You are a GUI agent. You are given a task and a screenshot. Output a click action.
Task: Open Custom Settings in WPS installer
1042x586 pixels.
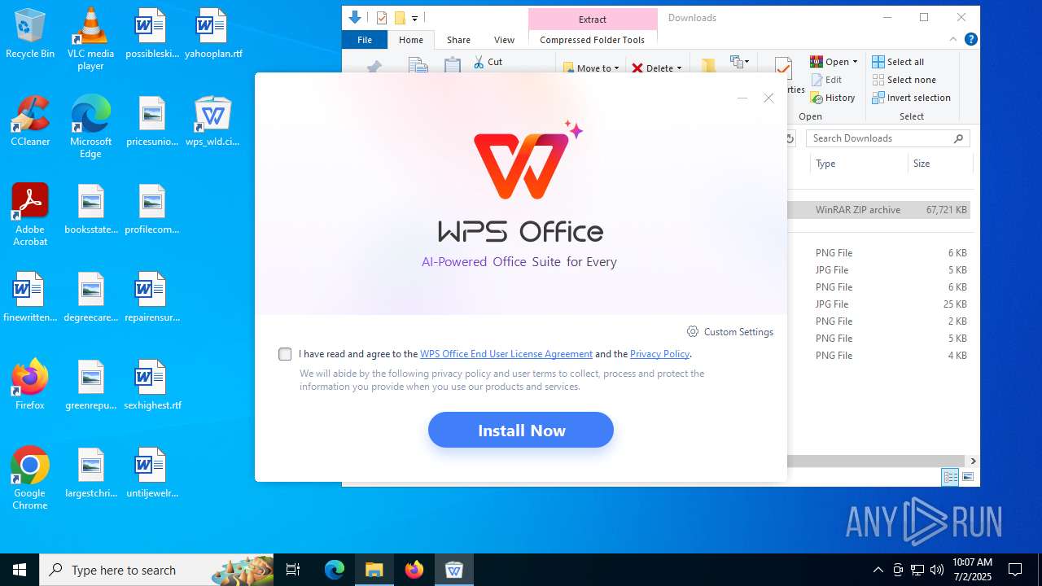point(730,331)
